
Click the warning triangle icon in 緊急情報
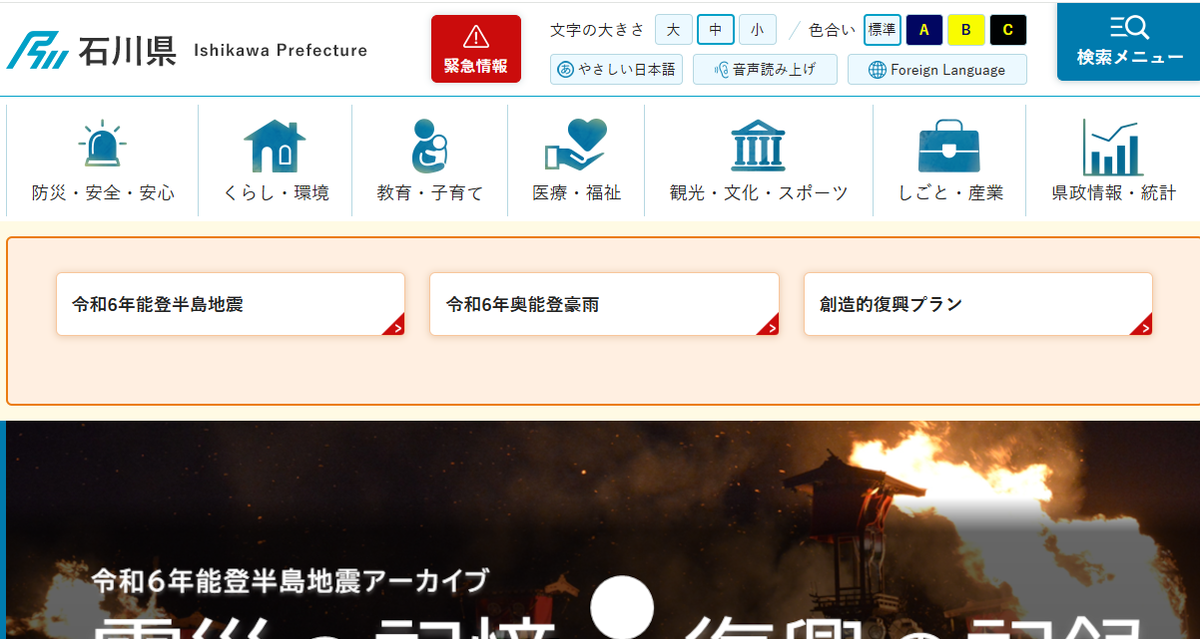(476, 37)
